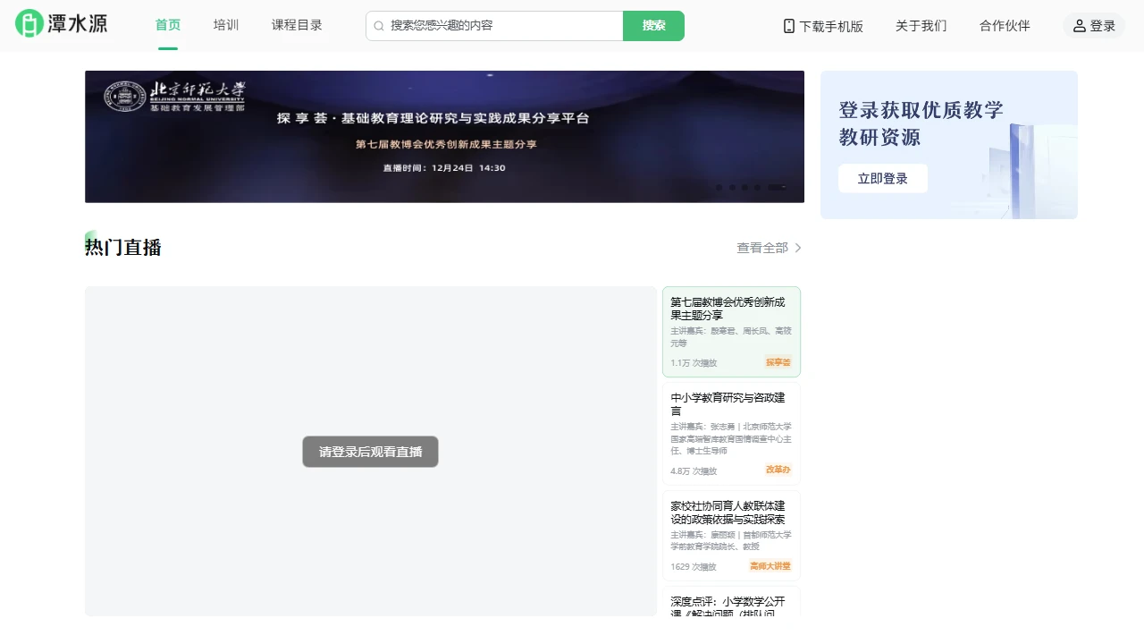Click the orange 探享荟 tag
The height and width of the screenshot is (644, 1144).
778,362
